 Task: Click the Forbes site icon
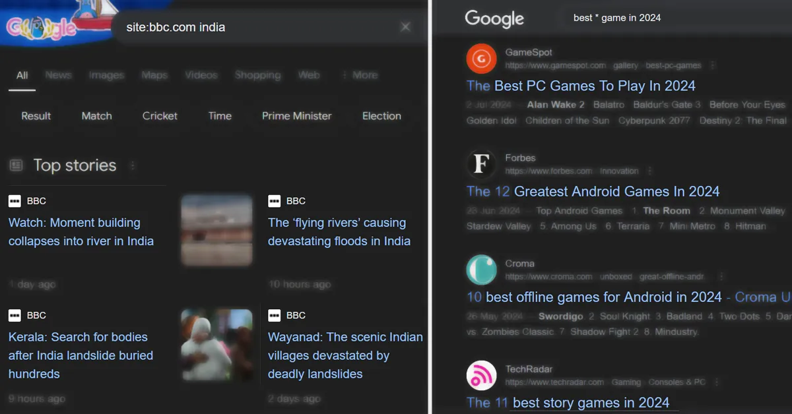481,165
